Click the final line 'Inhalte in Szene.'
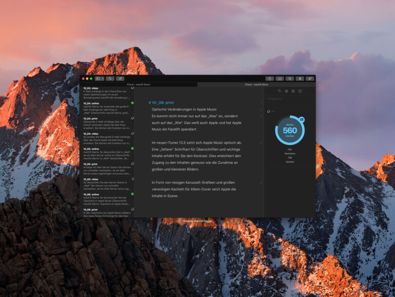Viewport: 395px width, 297px height. 165,196
